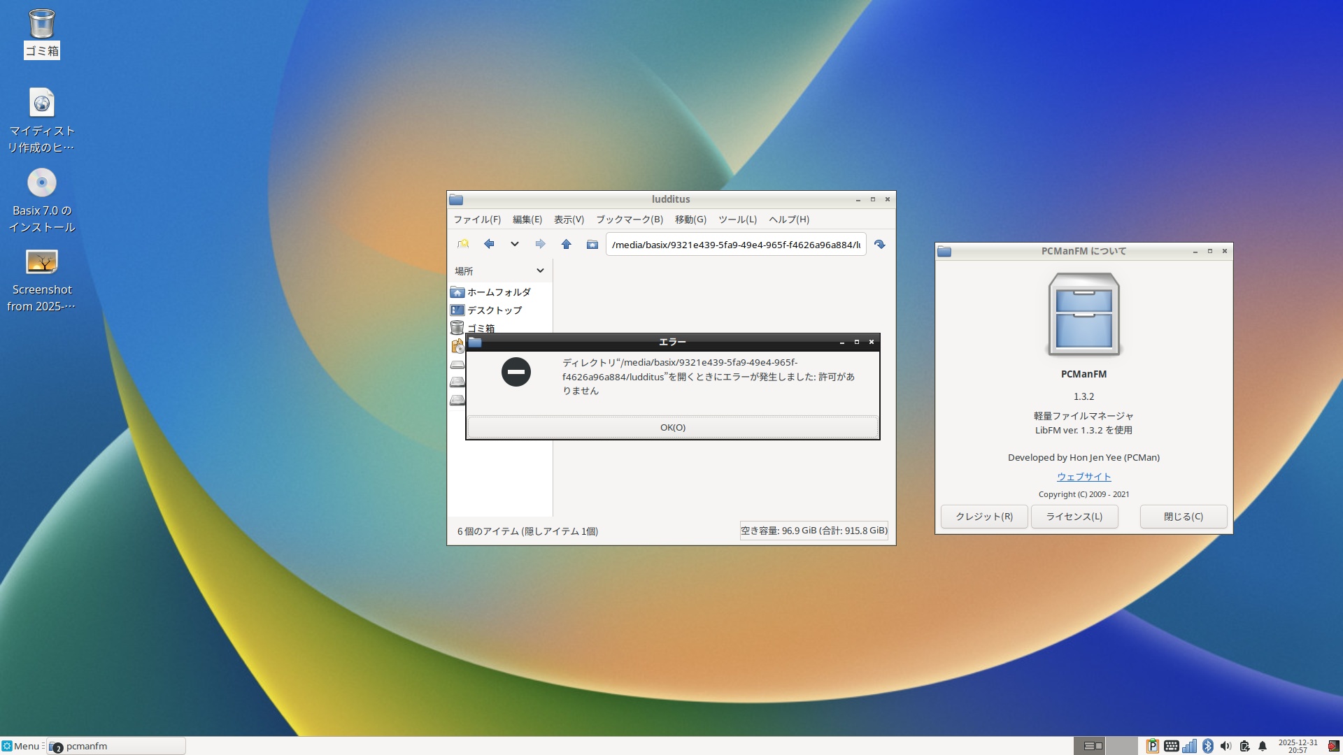Open the history dropdown arrow next to back
This screenshot has height=755, width=1343.
coord(514,244)
